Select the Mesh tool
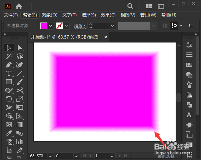201x160 pixels. [9, 125]
